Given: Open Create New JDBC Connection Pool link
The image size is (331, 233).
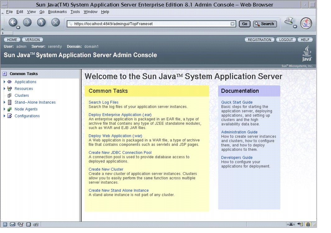Looking at the screenshot, I should (120, 152).
